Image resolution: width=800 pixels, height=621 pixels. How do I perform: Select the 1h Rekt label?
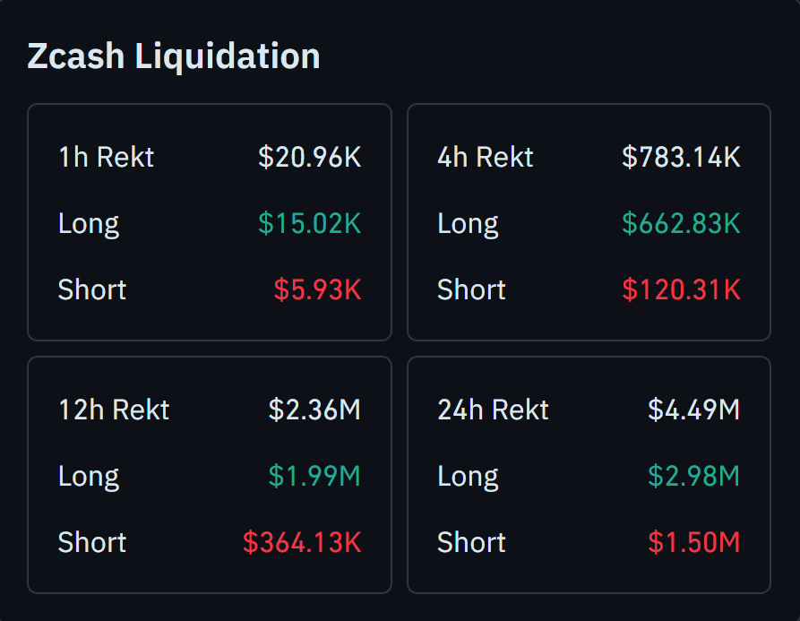click(x=106, y=158)
